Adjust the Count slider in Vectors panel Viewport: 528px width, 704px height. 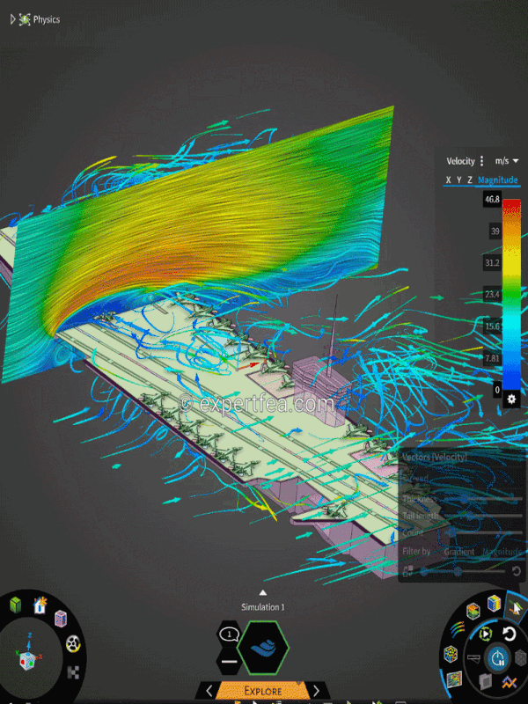coord(482,533)
